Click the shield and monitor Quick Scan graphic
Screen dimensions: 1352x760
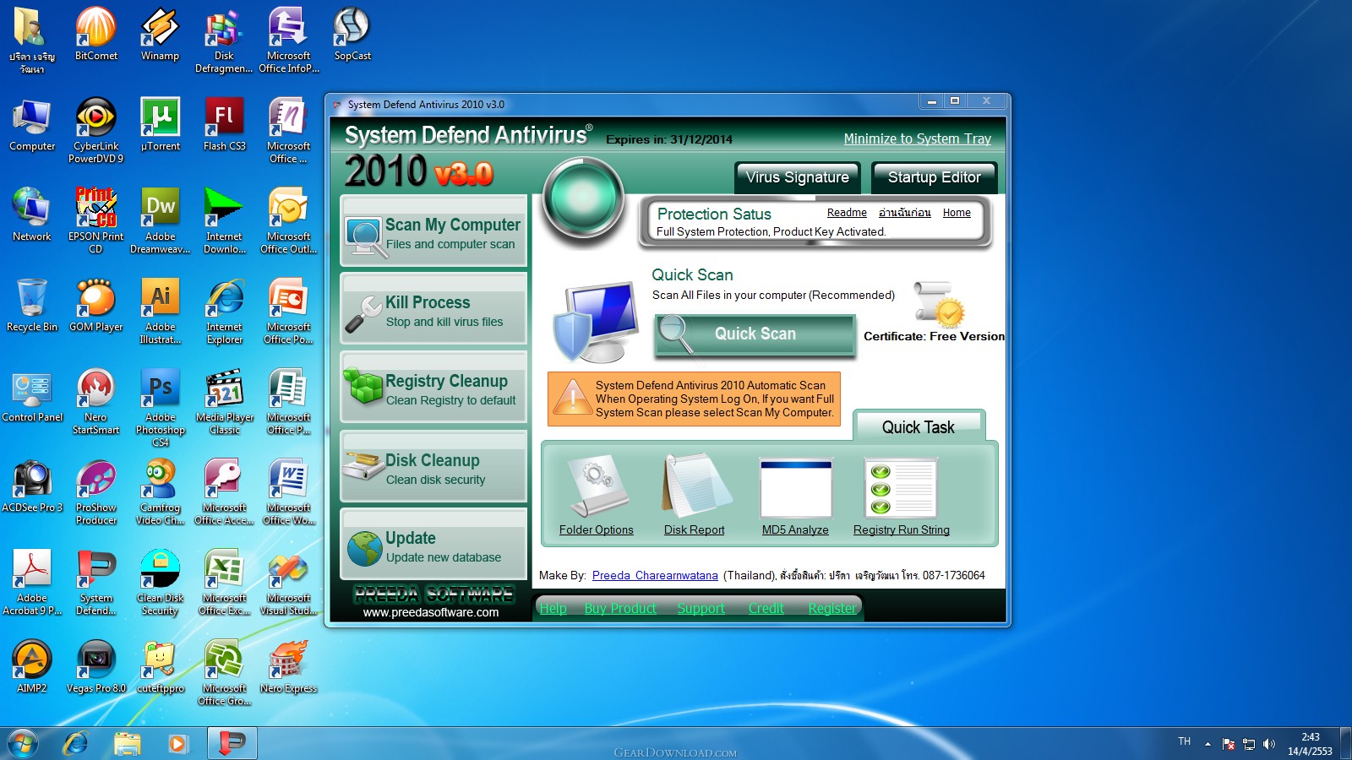point(597,323)
